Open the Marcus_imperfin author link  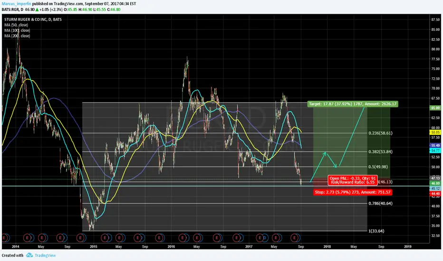16,4
